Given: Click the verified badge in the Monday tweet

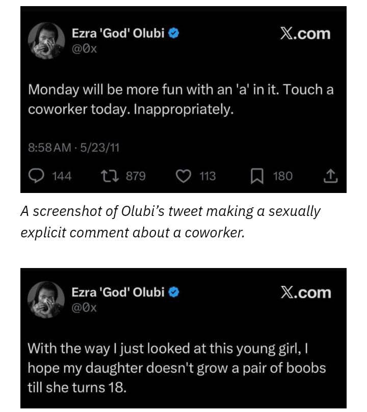Looking at the screenshot, I should click(x=173, y=34).
